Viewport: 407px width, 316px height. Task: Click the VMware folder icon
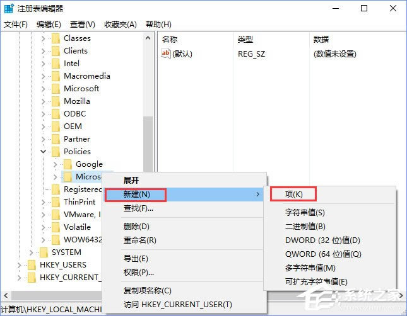56,215
